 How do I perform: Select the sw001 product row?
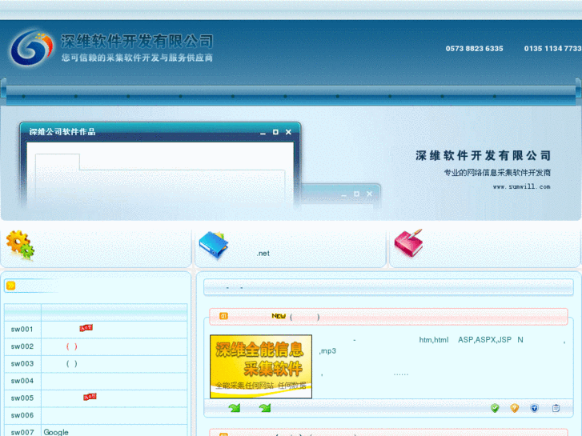tap(96, 329)
